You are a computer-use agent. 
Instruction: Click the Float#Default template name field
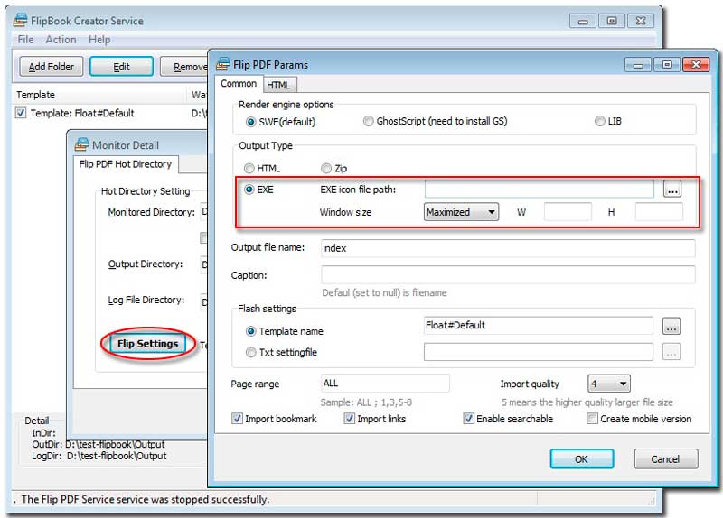[x=539, y=326]
